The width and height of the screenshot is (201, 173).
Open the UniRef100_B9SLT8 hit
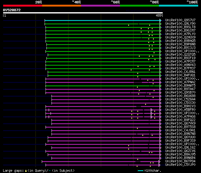[180, 27]
